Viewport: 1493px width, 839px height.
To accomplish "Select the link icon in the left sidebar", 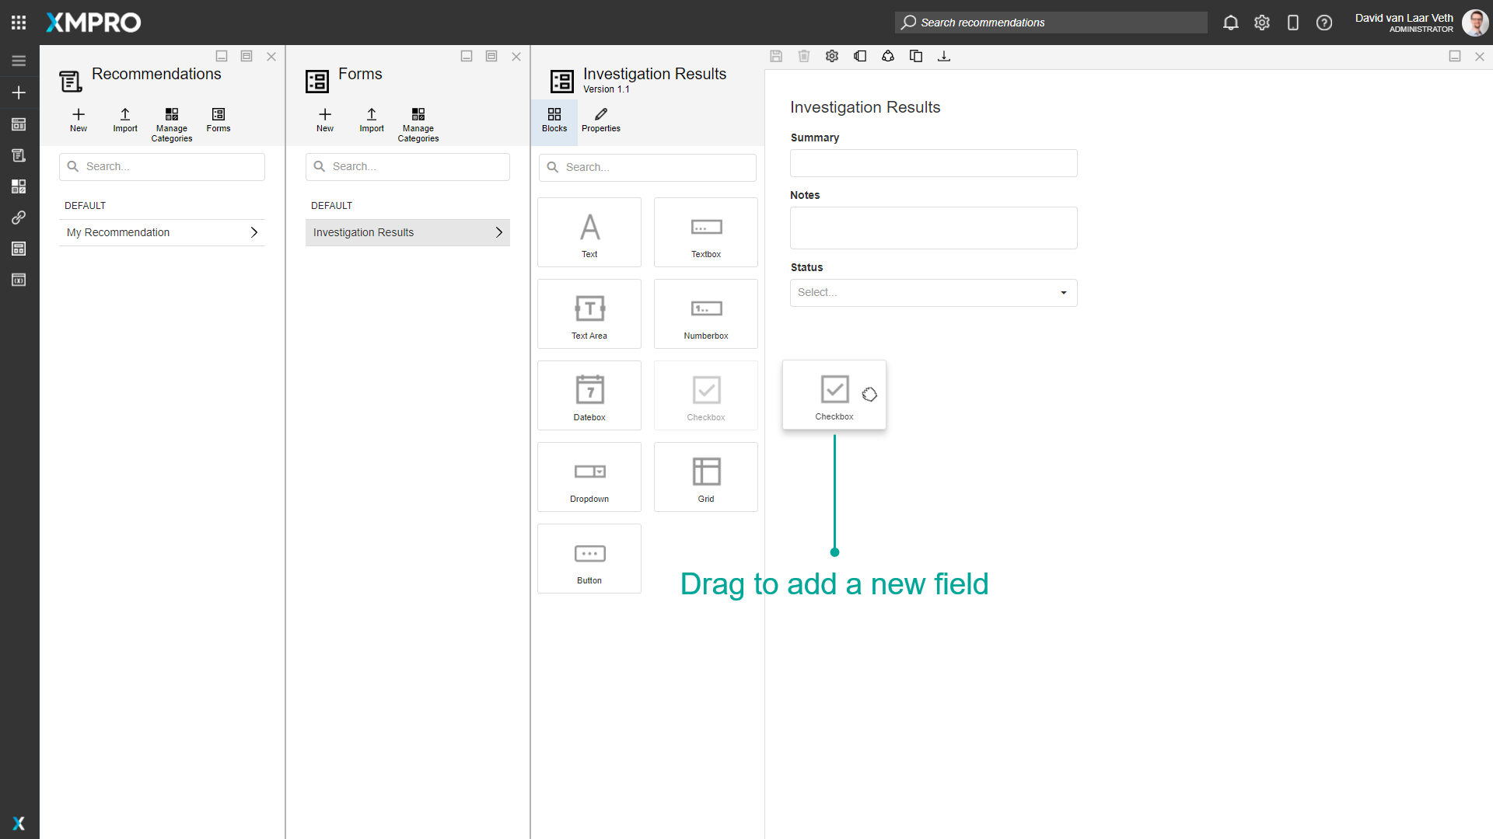I will 19,218.
